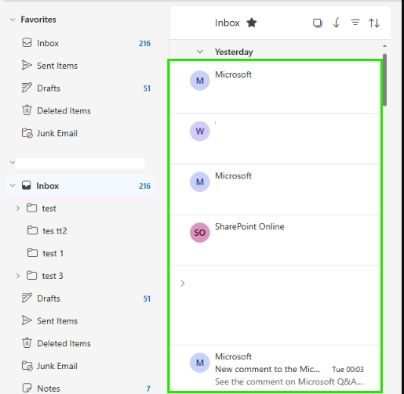Screen dimensions: 404x394
Task: Expand the test 3 folder
Action: click(18, 276)
